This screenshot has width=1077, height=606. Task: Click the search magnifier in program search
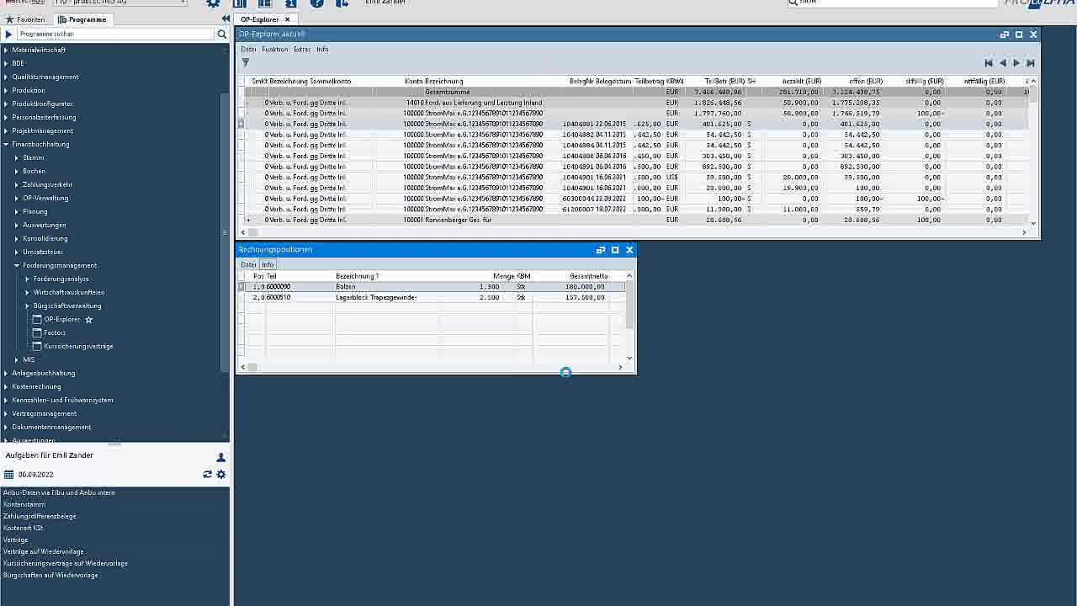pos(222,34)
